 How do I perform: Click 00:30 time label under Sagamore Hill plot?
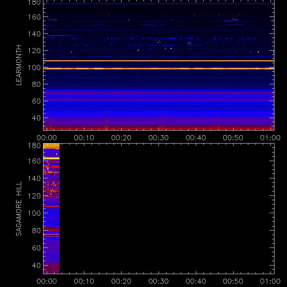(x=159, y=281)
